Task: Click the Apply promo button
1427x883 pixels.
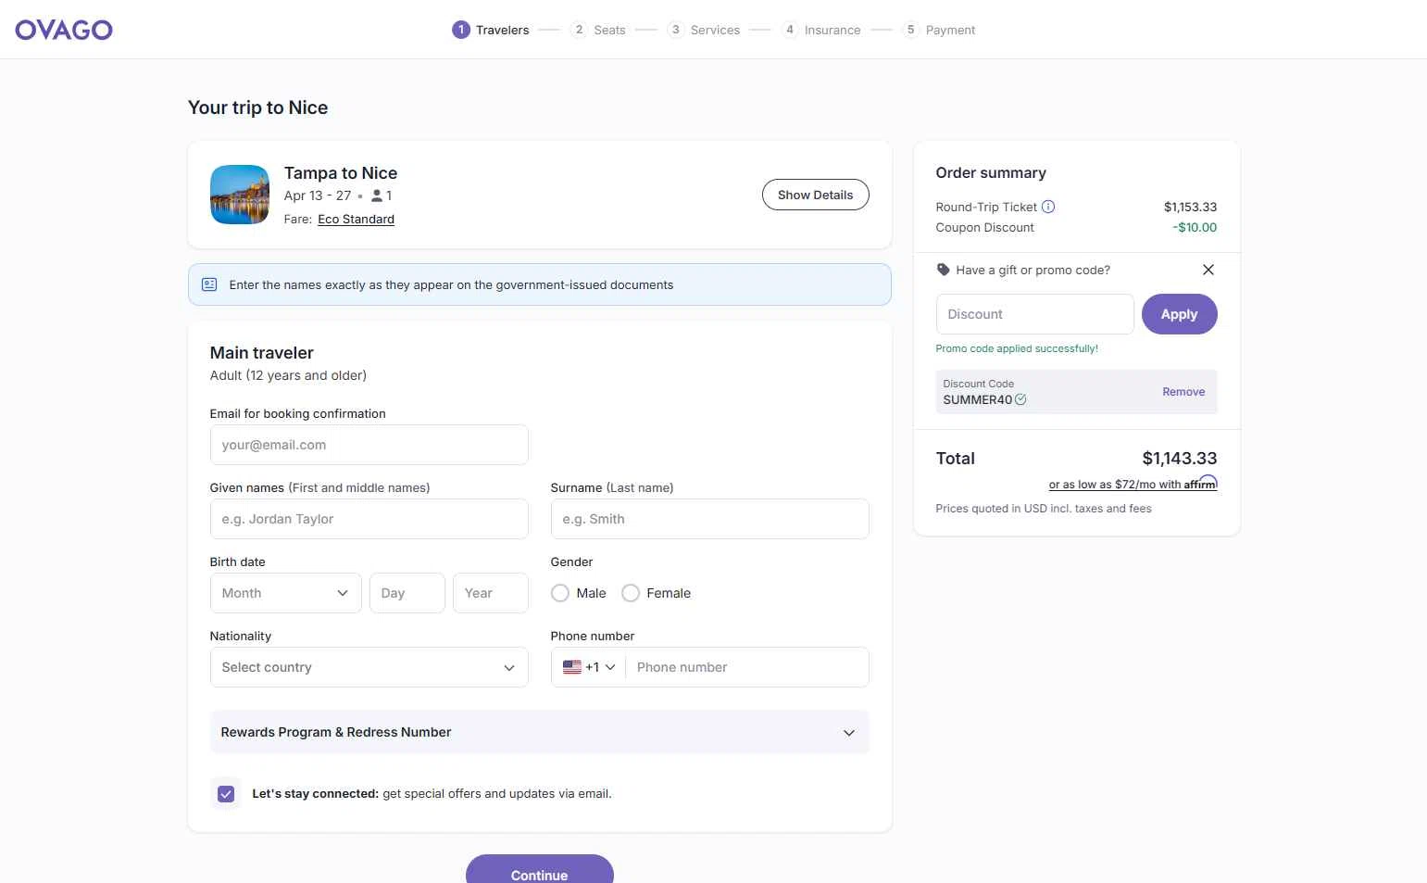Action: [1179, 314]
